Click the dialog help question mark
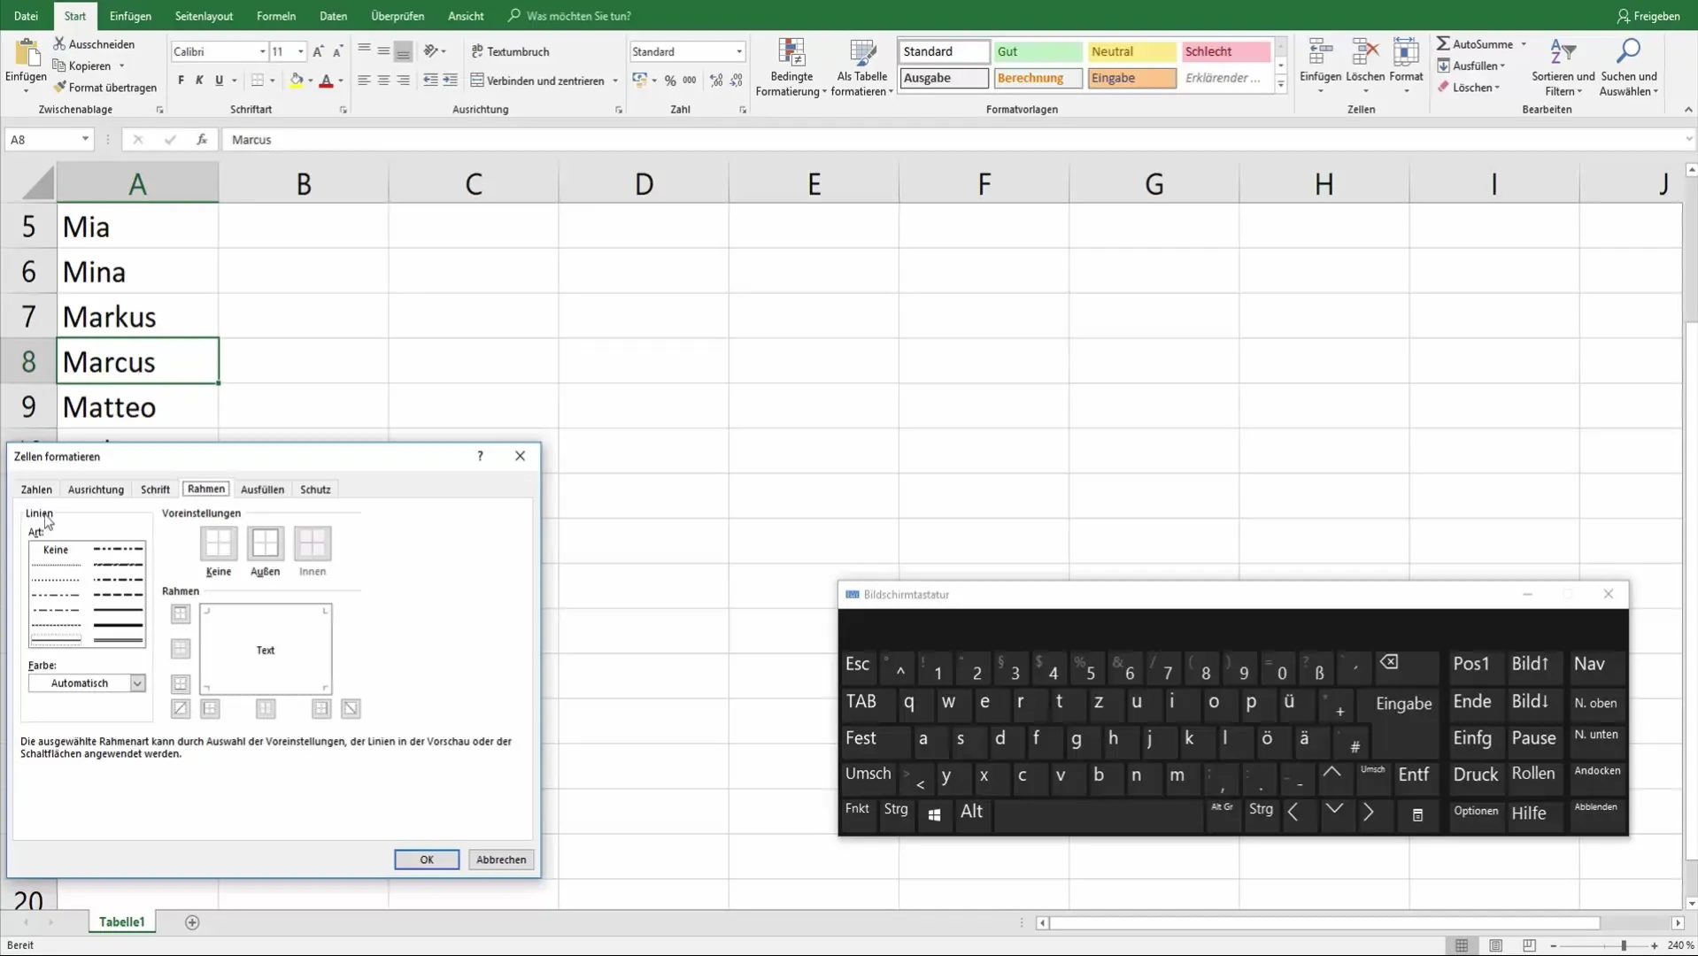The height and width of the screenshot is (956, 1698). 480,456
